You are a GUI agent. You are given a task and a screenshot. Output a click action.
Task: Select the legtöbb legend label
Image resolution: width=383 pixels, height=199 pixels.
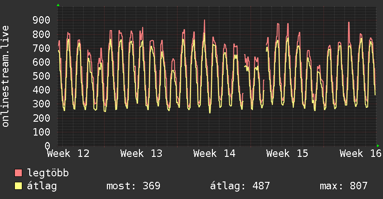[x=48, y=173]
